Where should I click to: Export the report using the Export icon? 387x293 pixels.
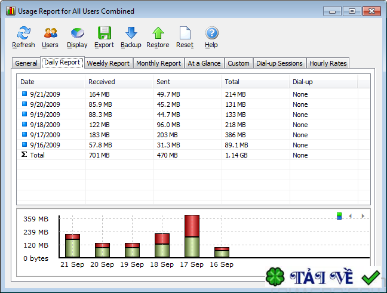point(104,33)
